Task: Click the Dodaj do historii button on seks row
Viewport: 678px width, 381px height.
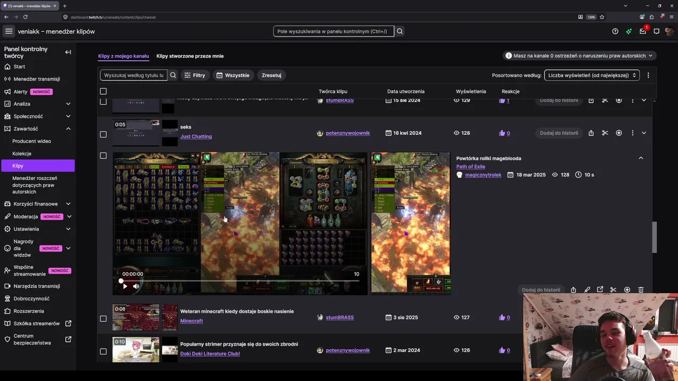Action: 559,133
